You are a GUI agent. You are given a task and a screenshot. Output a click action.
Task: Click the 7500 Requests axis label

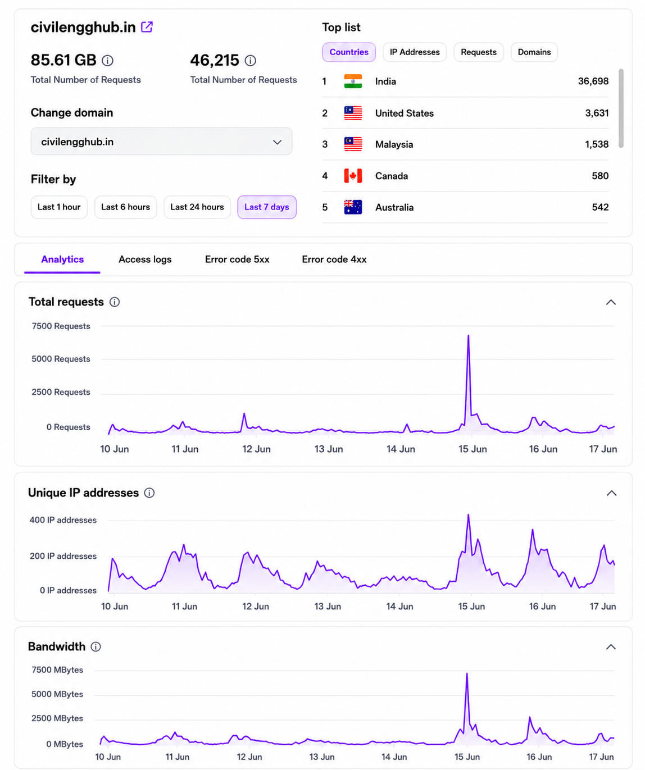(x=61, y=326)
